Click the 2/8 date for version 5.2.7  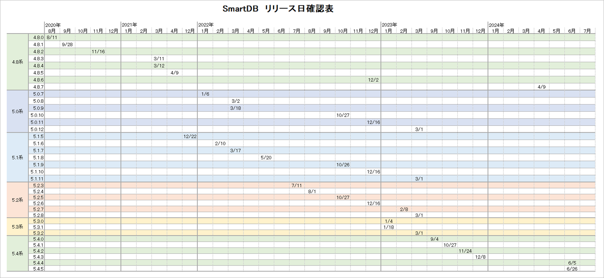pyautogui.click(x=404, y=209)
